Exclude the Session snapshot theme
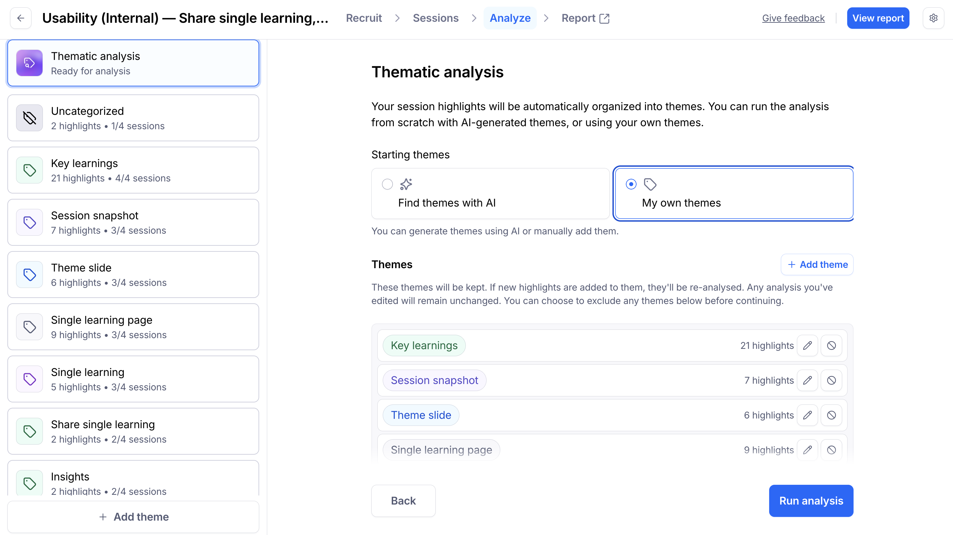The height and width of the screenshot is (535, 953). pyautogui.click(x=831, y=380)
